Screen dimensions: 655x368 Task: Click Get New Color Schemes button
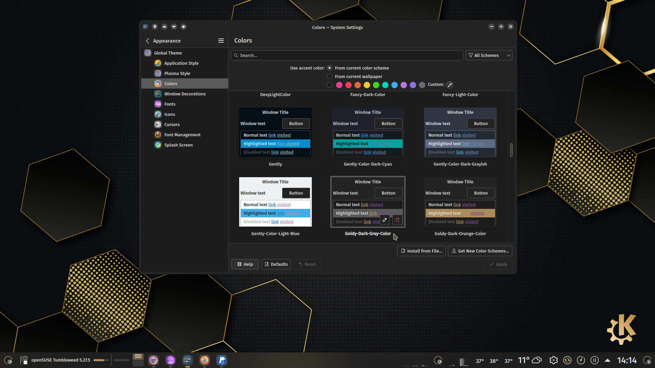(x=480, y=251)
